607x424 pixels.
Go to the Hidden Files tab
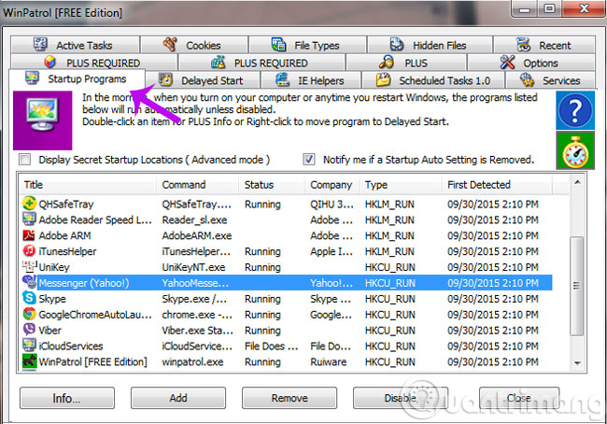click(x=430, y=45)
